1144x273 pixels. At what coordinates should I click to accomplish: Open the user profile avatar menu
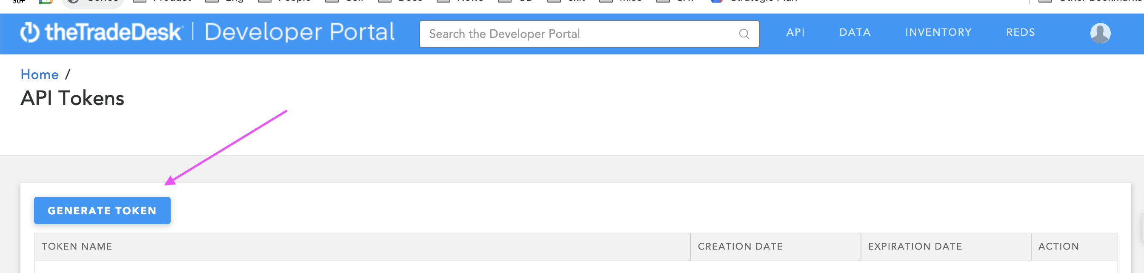tap(1100, 33)
